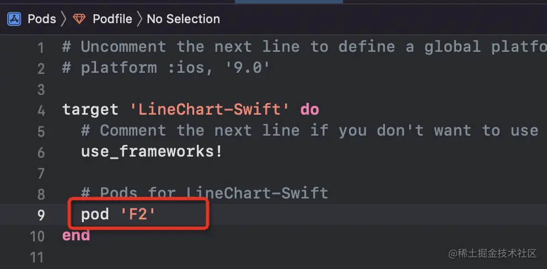Click the Pods project icon in breadcrumb
Image resolution: width=547 pixels, height=269 pixels.
point(14,19)
